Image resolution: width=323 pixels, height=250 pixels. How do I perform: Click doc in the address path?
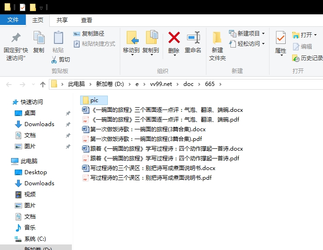188,84
